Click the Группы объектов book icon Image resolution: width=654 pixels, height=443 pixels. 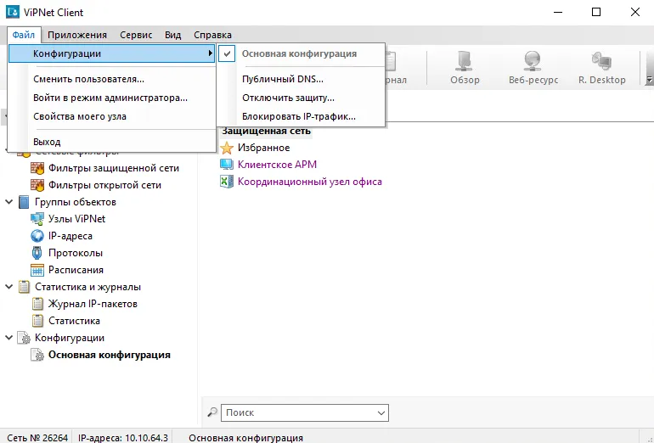[x=24, y=202]
